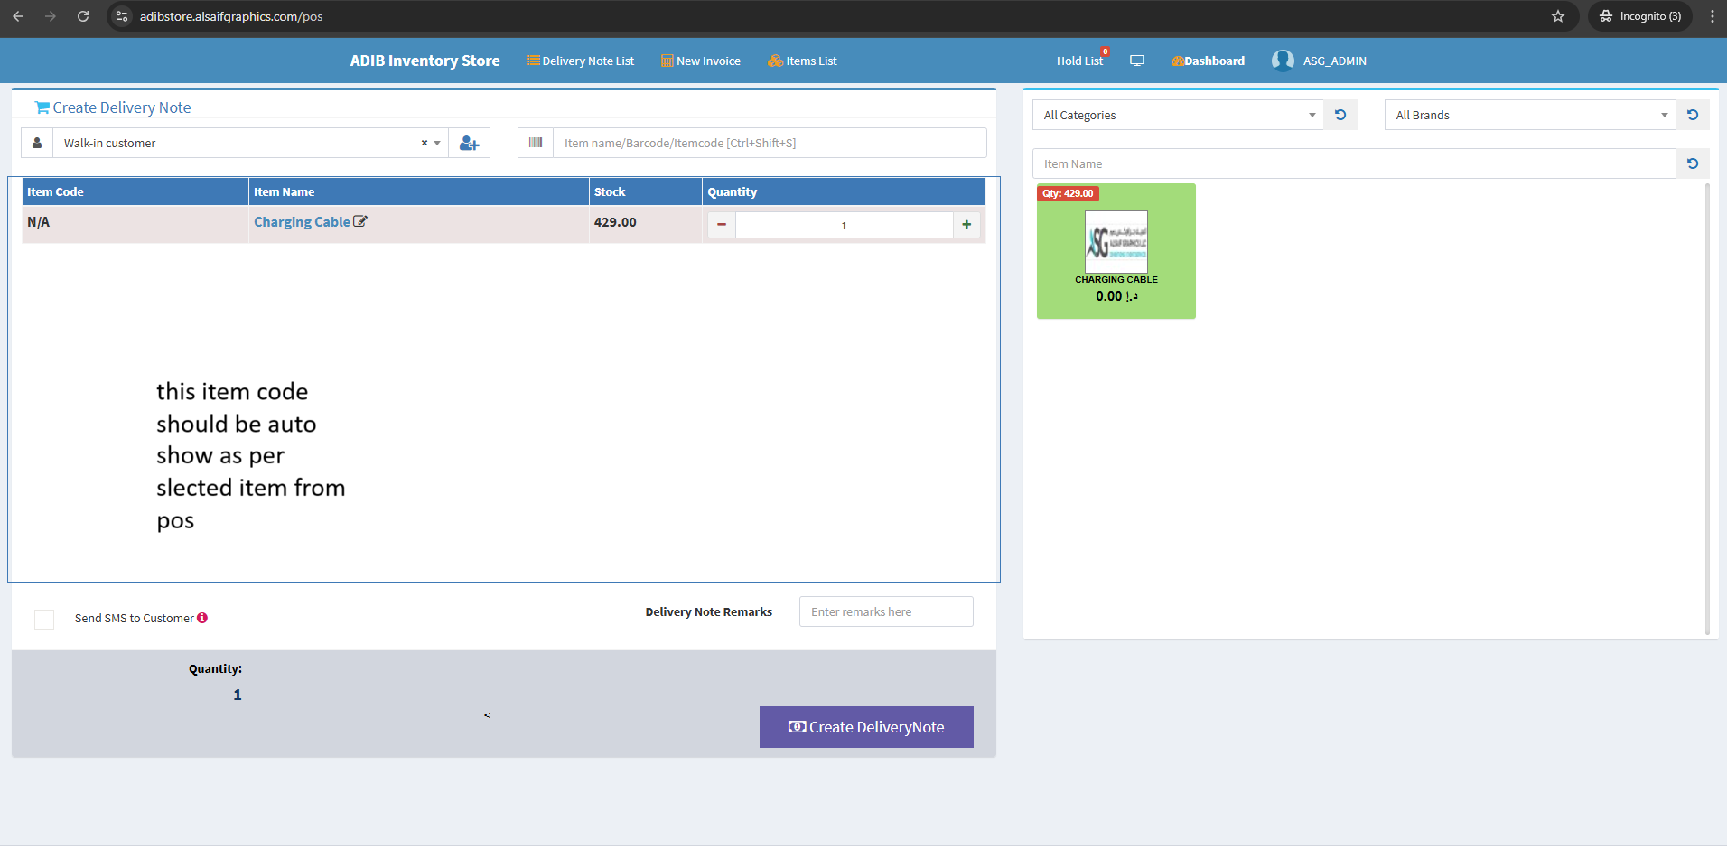
Task: Open ASG_ADMIN user menu
Action: coord(1334,61)
